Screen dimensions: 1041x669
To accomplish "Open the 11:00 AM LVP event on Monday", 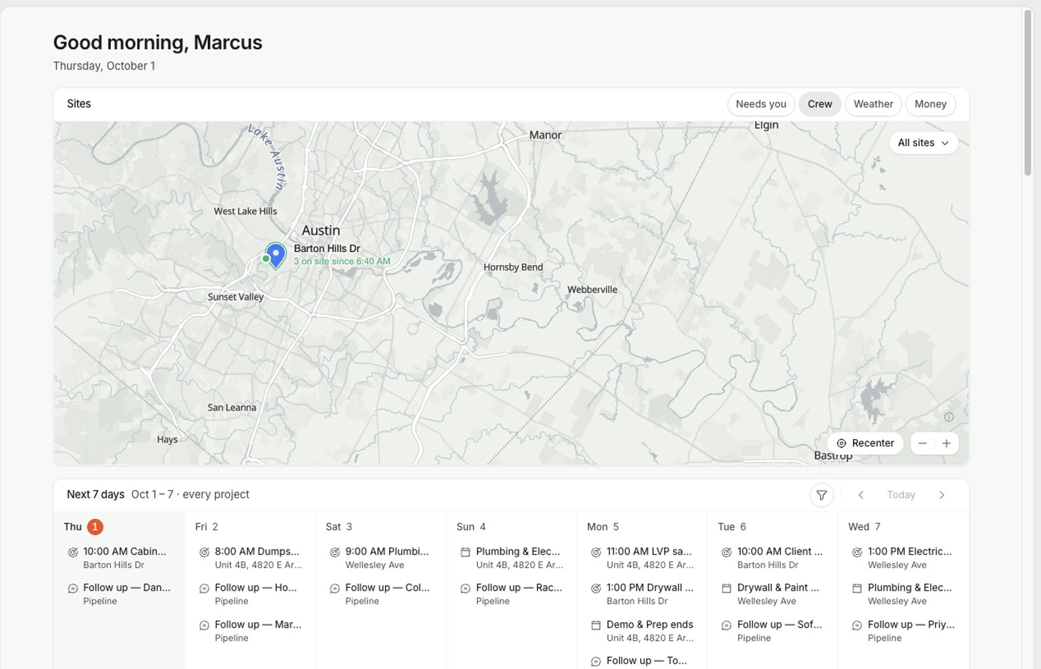I will click(x=642, y=557).
